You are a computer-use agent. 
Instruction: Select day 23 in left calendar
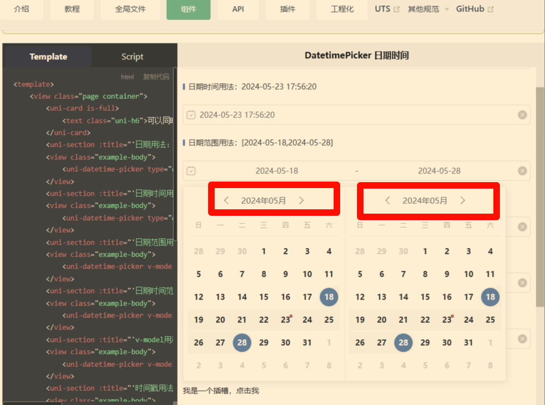coord(285,320)
